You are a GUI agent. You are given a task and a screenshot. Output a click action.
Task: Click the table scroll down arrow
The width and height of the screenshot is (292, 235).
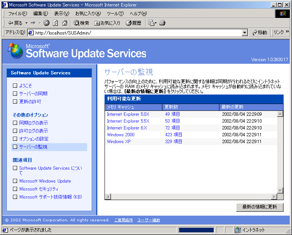tap(280, 190)
